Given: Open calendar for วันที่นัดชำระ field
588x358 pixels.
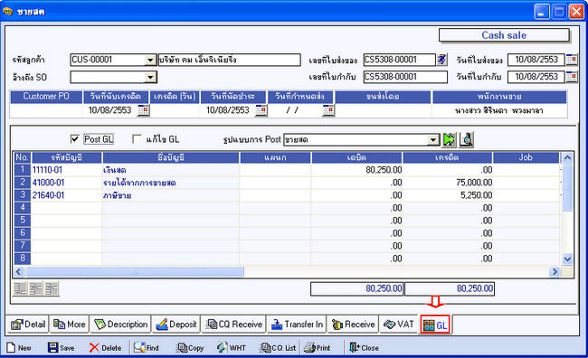Looking at the screenshot, I should (261, 110).
